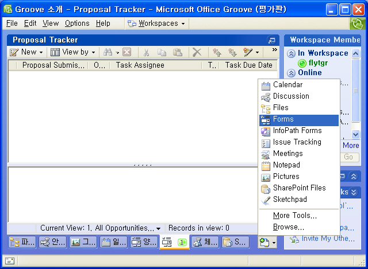Switch to the files tab 파...
Viewport: 368px width, 269px height.
[22, 242]
